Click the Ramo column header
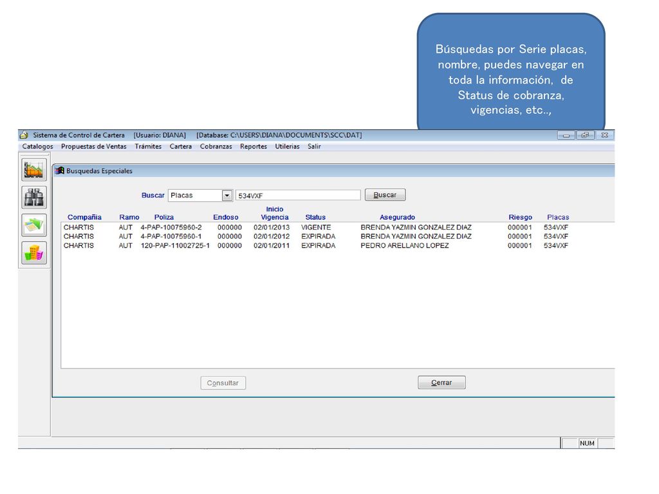 point(129,217)
